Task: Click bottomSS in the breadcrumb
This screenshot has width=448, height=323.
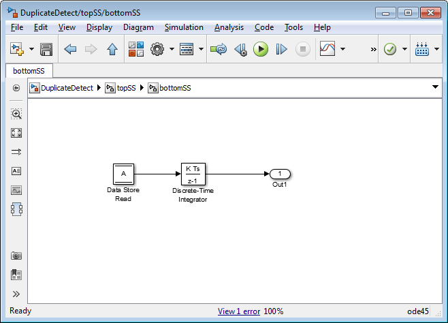Action: [175, 88]
